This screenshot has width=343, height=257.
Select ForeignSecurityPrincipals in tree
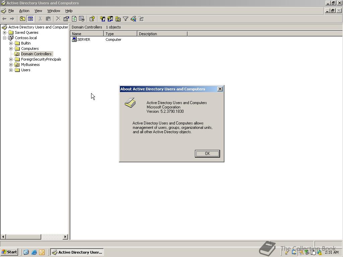tap(41, 59)
